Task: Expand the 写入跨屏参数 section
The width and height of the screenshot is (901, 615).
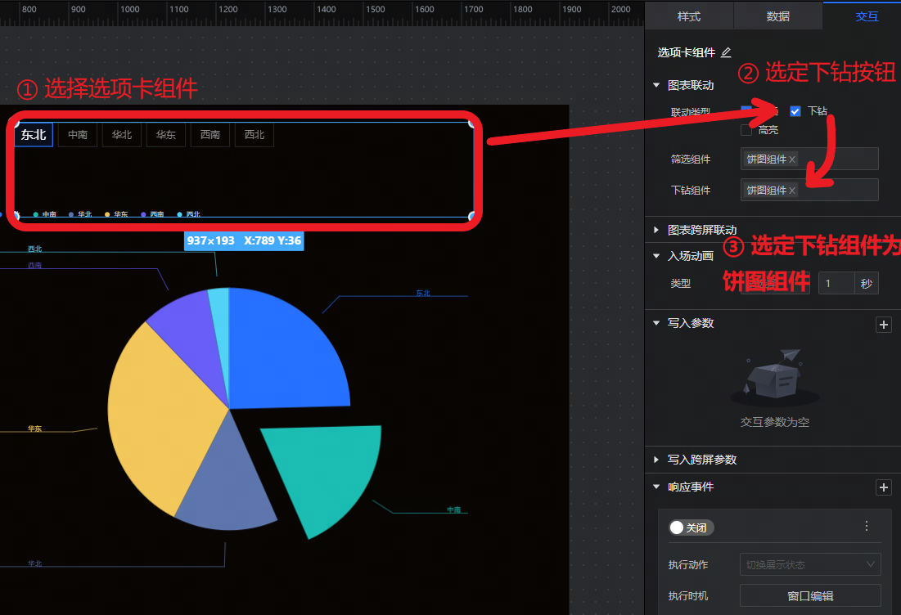Action: pos(656,460)
